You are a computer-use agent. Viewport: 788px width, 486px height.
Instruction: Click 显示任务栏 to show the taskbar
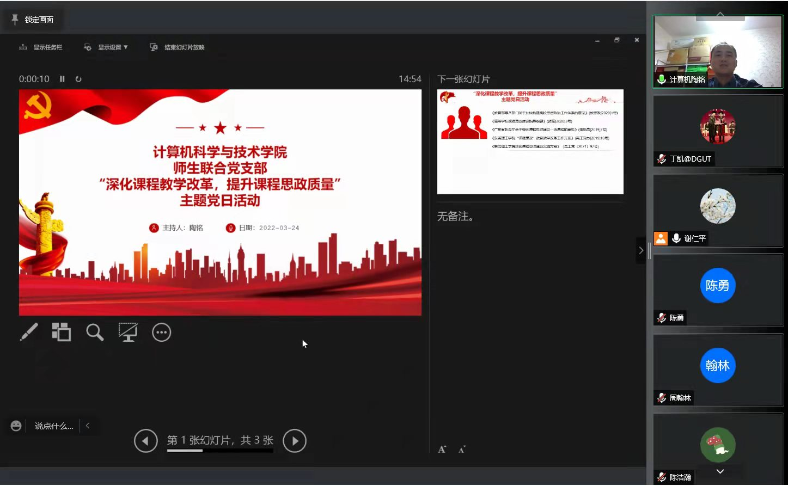[x=41, y=47]
